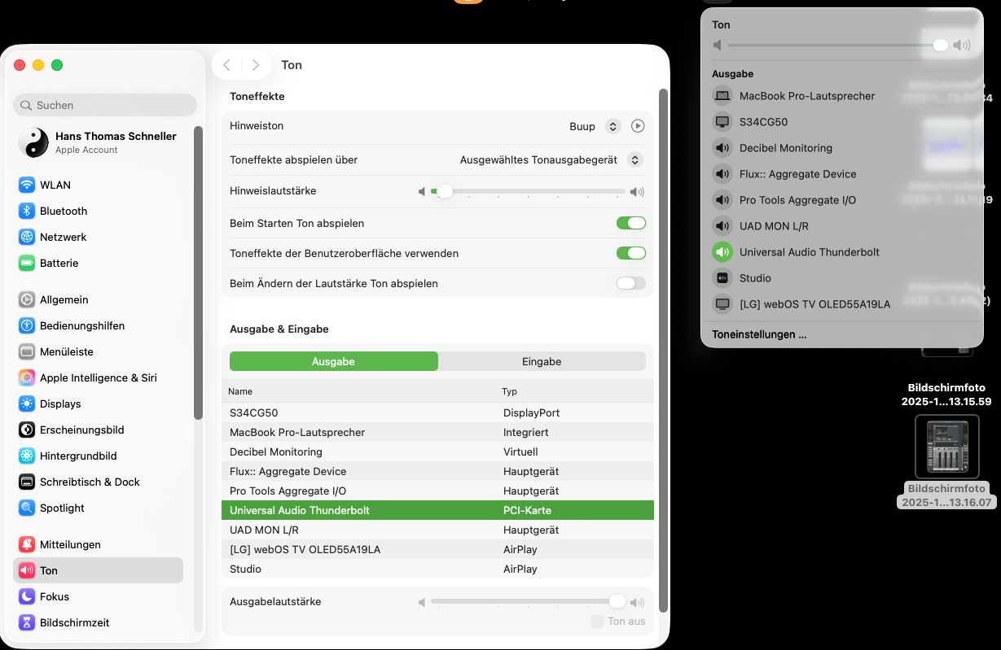
Task: Click LG webOS TV icon in popup
Action: click(722, 304)
